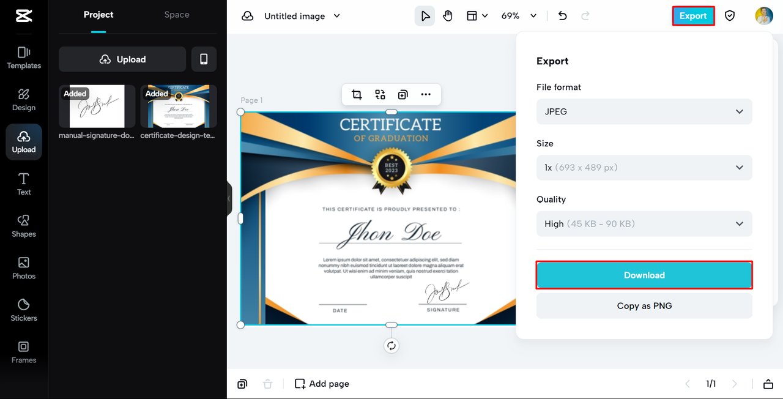Select the manual-signature thumbnail
Viewport: 783px width, 399px height.
click(97, 106)
